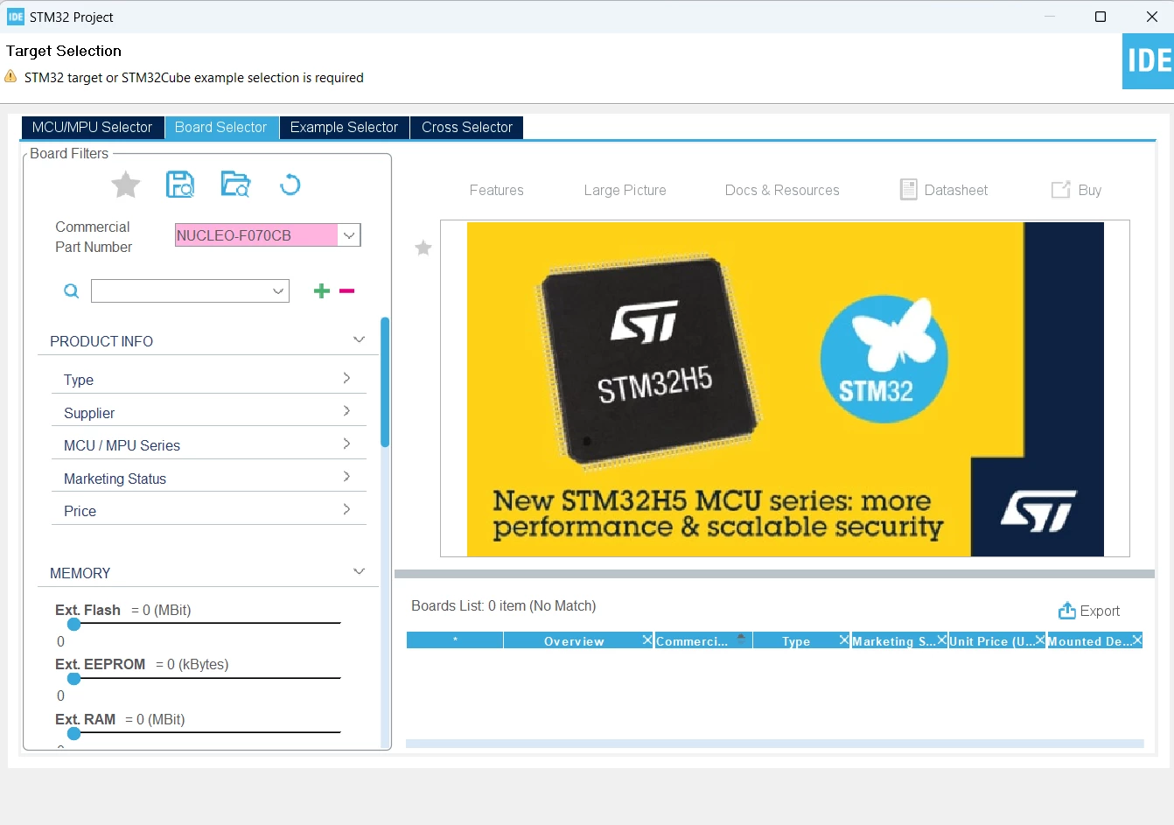Click the star column header in Boards List
This screenshot has height=825, width=1174.
pyautogui.click(x=455, y=641)
